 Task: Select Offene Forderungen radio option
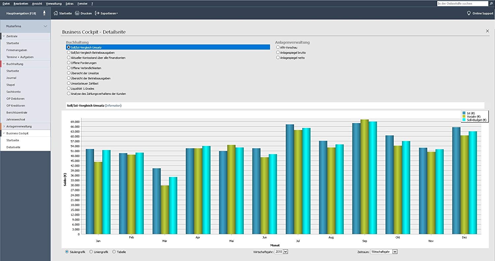69,63
